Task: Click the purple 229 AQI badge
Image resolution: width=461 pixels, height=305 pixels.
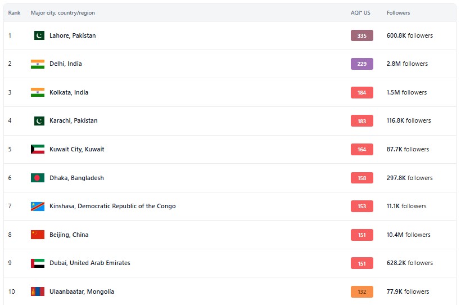Action: [361, 64]
